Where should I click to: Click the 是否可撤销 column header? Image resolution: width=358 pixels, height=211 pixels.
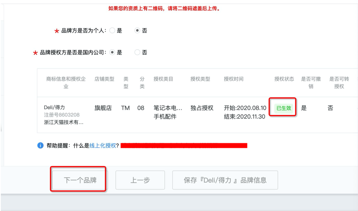[x=311, y=83]
